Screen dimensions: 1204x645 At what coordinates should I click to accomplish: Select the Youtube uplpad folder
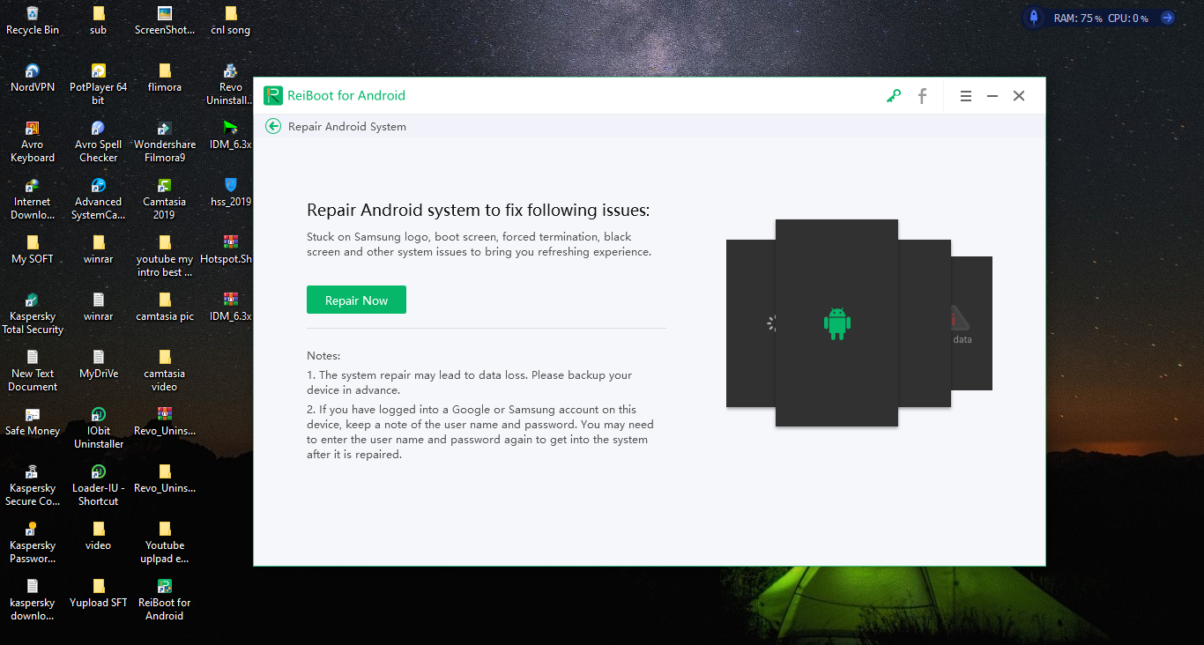tap(165, 542)
